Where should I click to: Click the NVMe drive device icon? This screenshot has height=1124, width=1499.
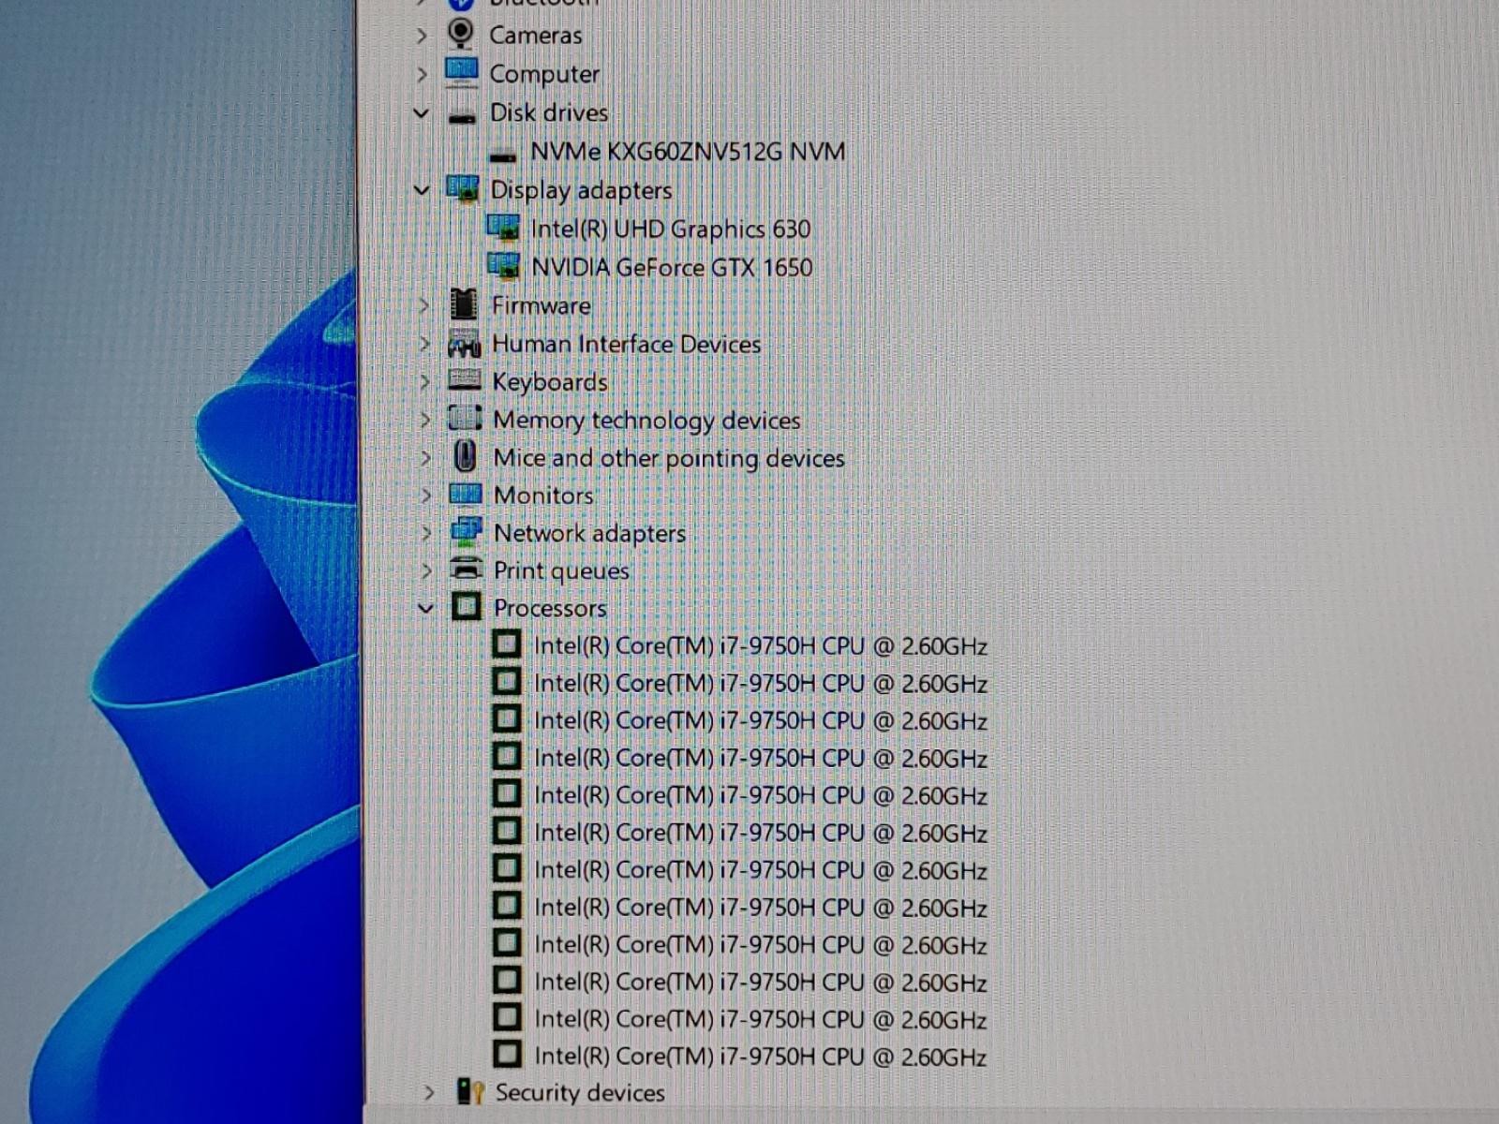pos(503,155)
